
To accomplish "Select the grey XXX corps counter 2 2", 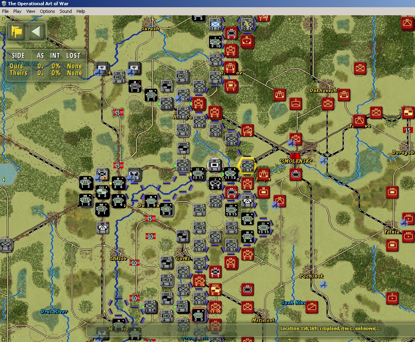I will [167, 86].
